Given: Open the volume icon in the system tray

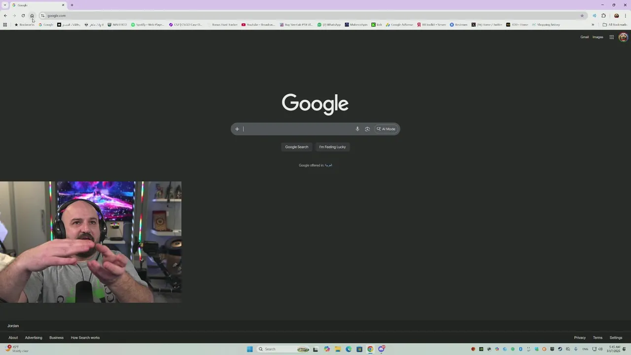Looking at the screenshot, I should click(x=600, y=349).
